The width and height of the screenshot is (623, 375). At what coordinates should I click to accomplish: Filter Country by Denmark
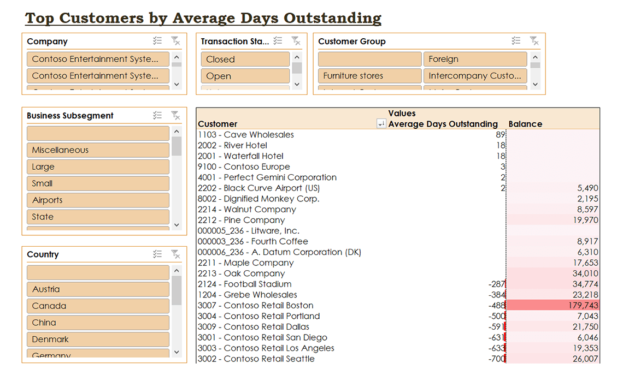point(98,340)
